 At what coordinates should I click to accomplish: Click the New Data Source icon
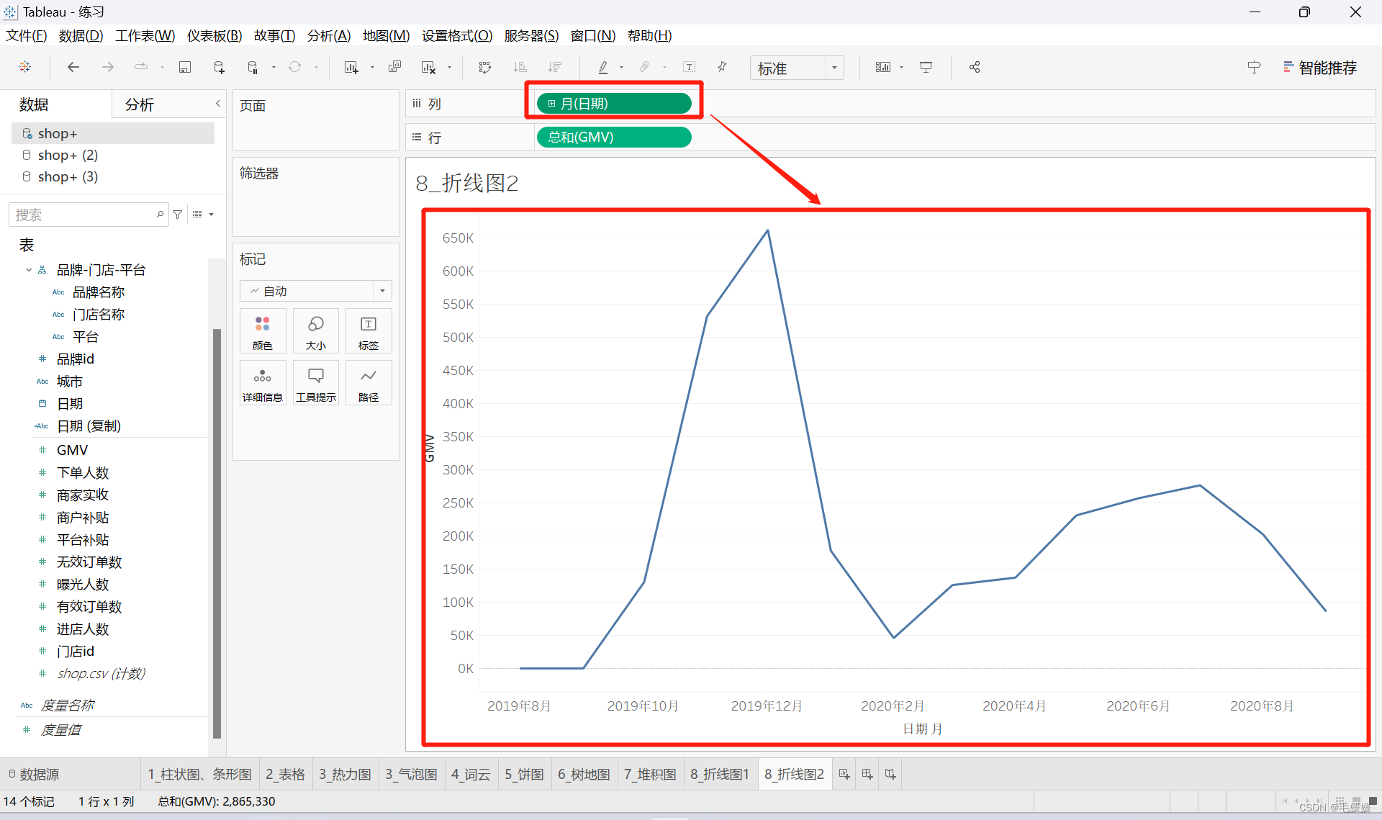click(220, 67)
